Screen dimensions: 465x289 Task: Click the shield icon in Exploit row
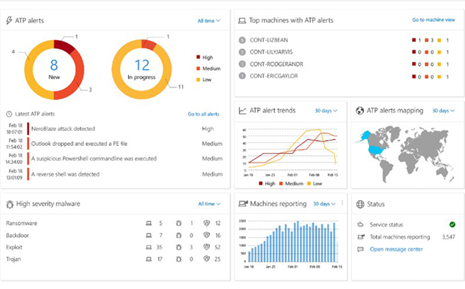pyautogui.click(x=207, y=247)
